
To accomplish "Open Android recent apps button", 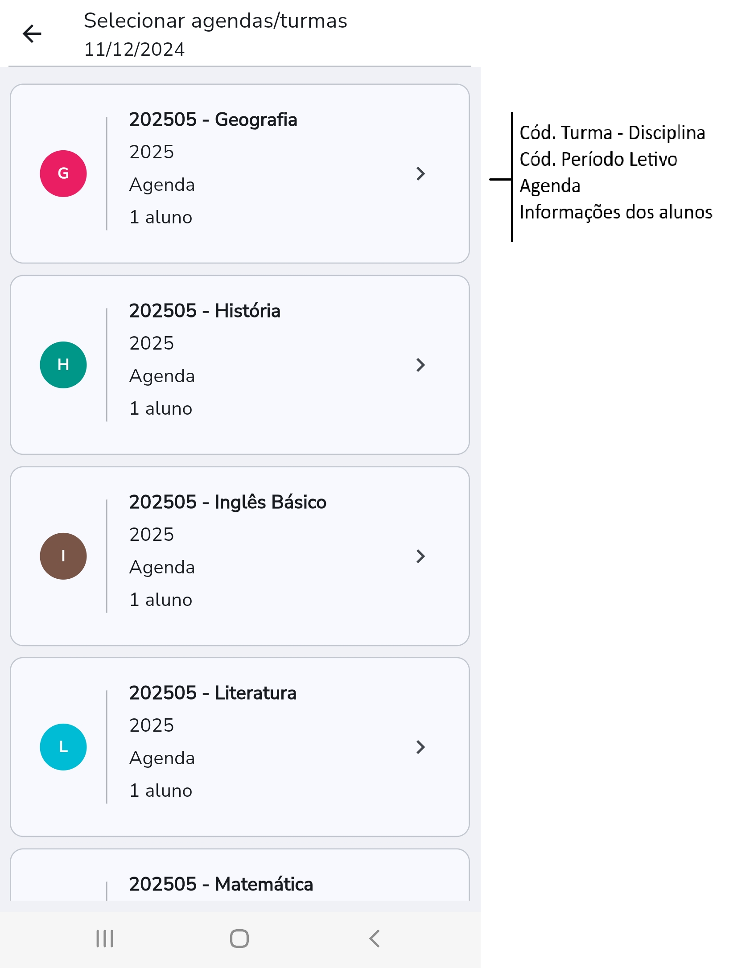I will (x=105, y=939).
